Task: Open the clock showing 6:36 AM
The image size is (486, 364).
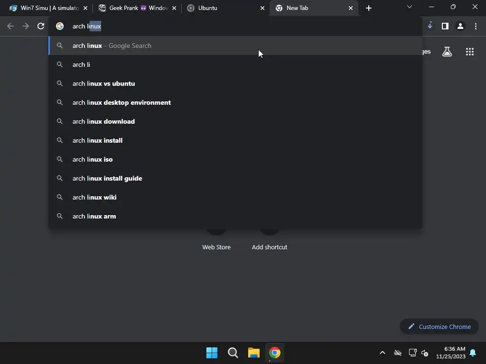Action: [451, 353]
